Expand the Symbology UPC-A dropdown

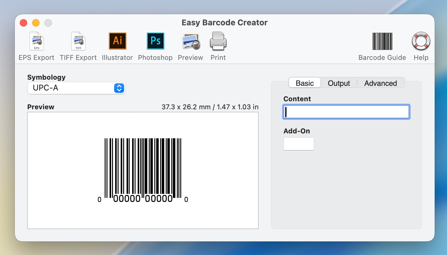[x=76, y=88]
